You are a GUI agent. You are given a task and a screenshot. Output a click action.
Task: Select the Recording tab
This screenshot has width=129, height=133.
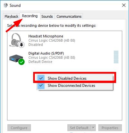point(30,16)
